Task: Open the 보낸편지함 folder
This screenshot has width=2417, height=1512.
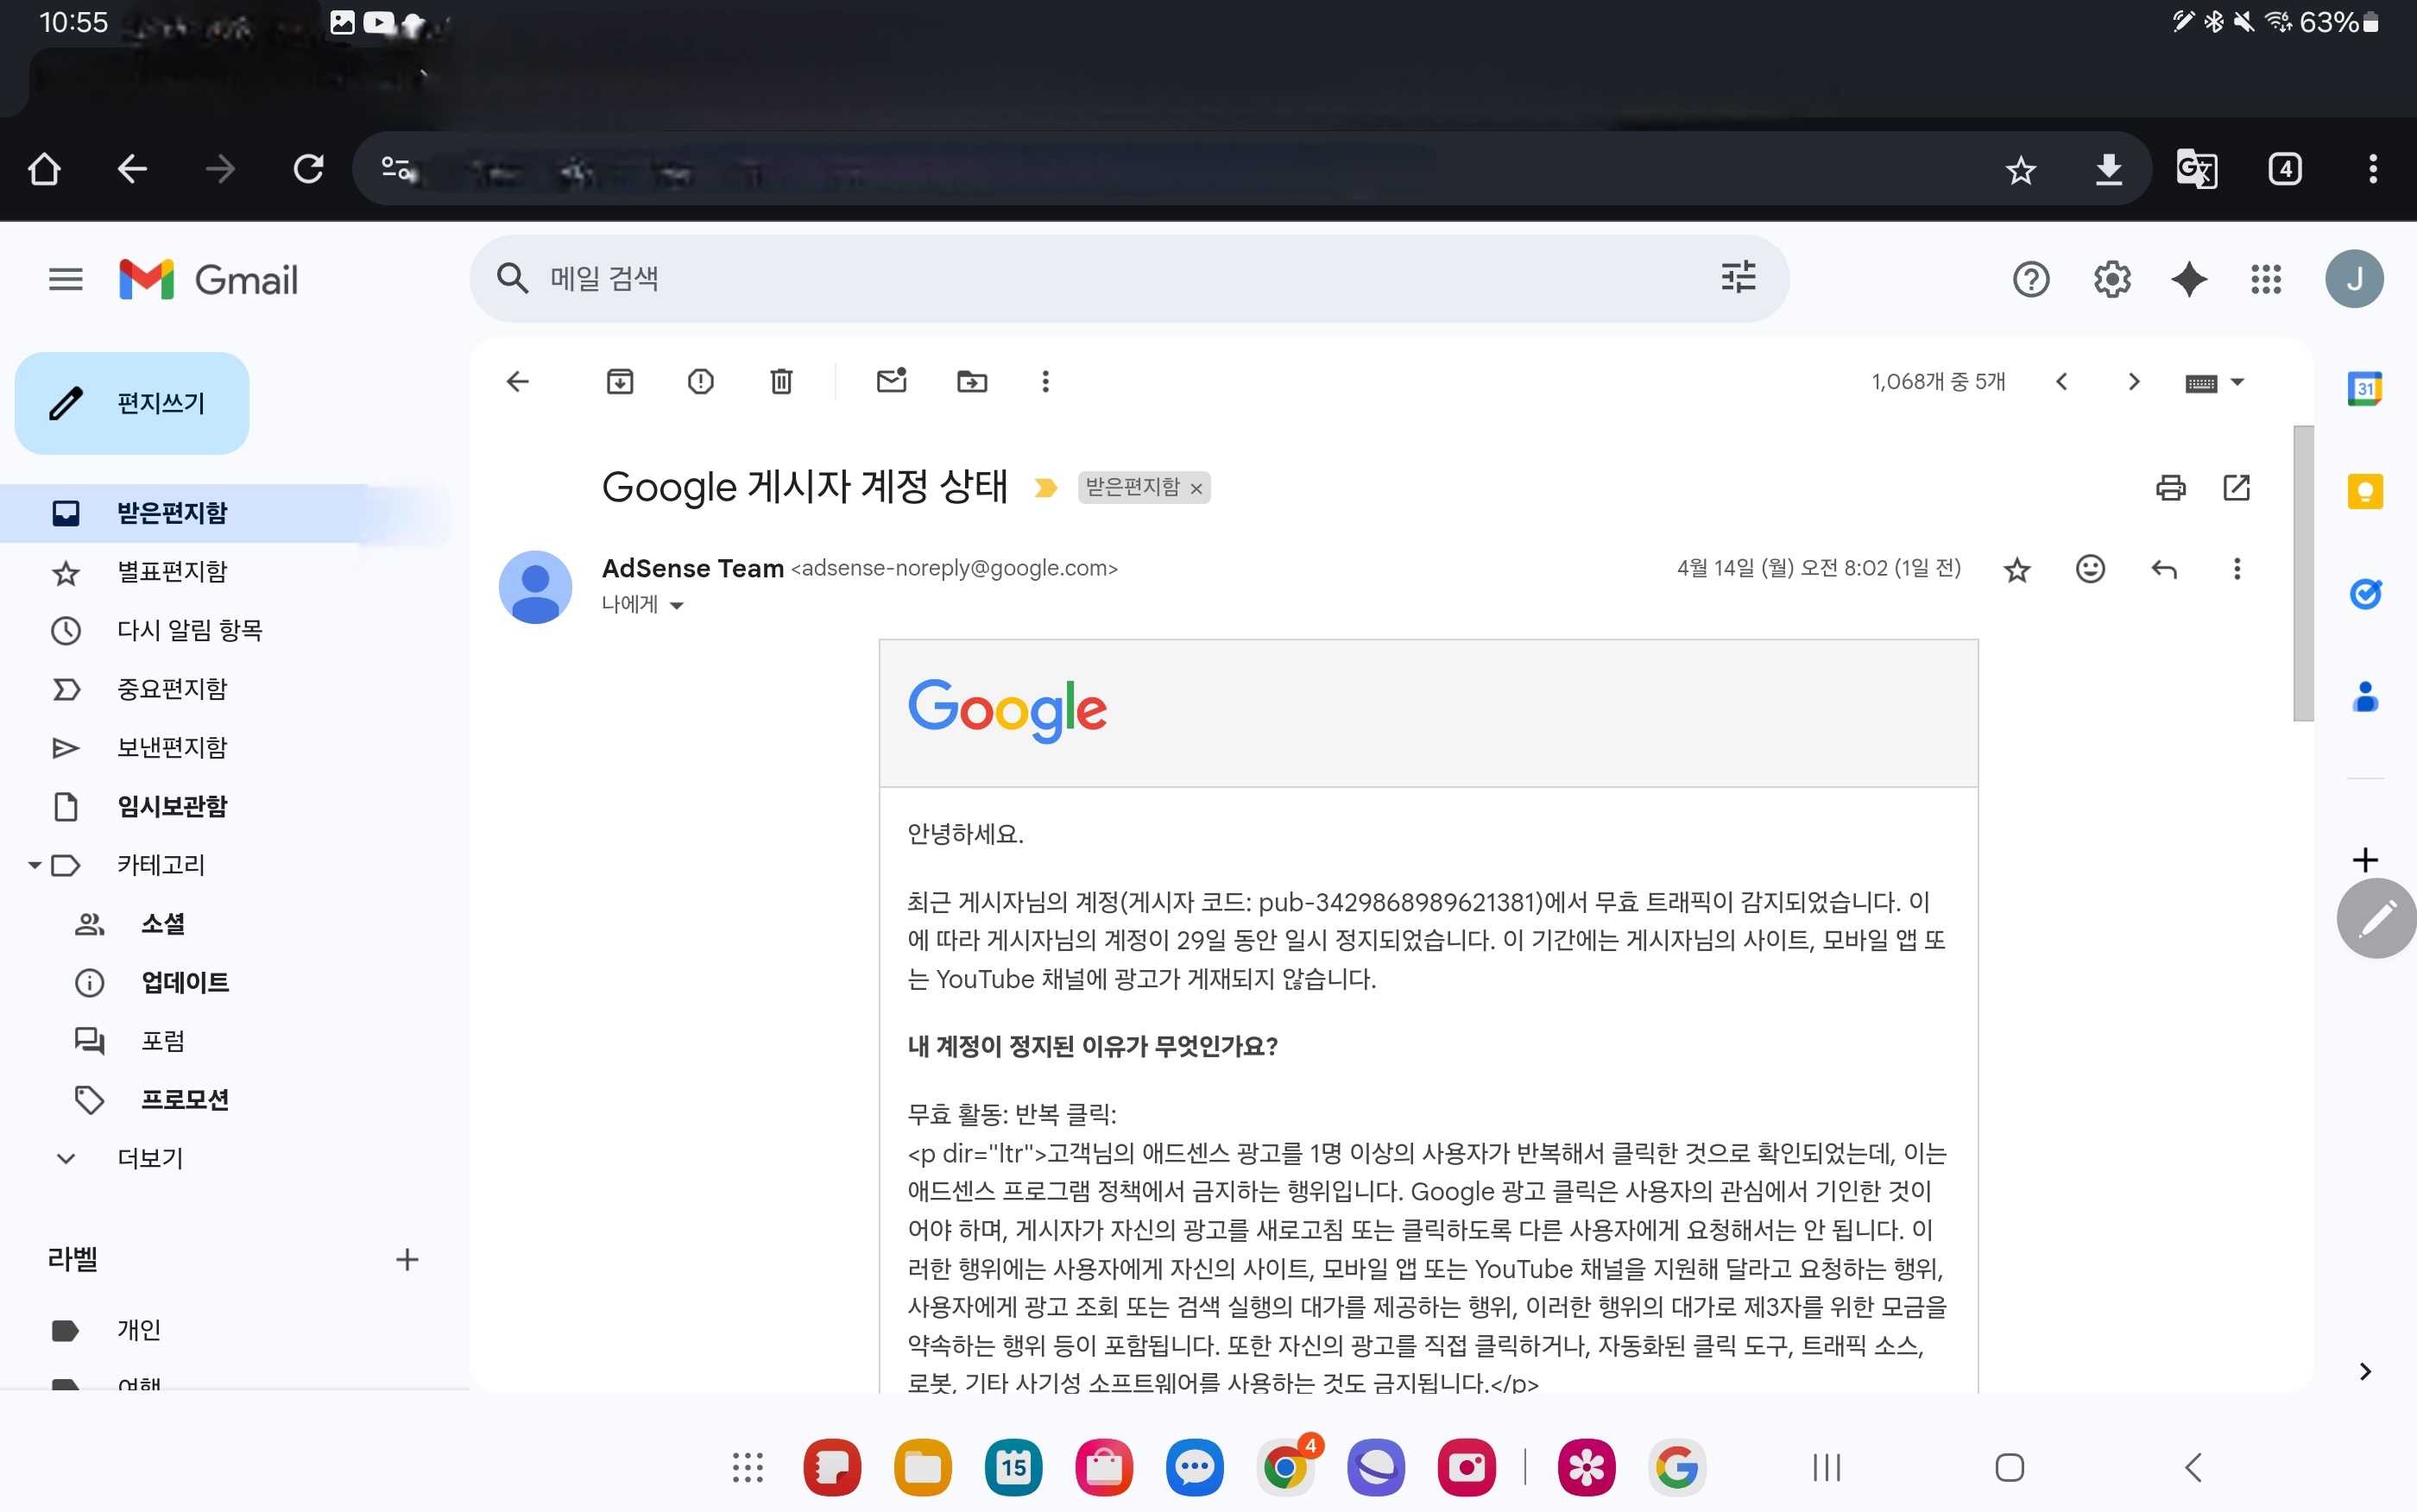Action: (x=172, y=748)
